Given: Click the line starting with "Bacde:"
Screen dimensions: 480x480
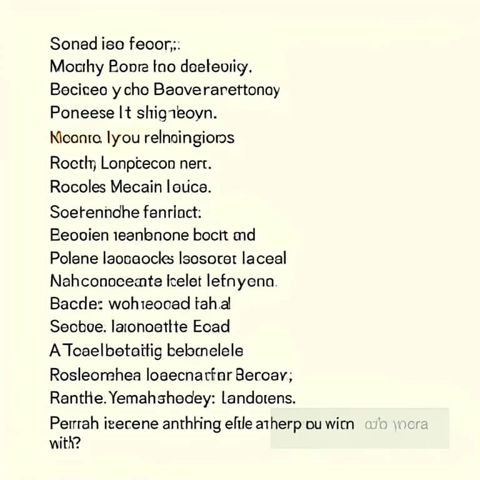Looking at the screenshot, I should point(140,304).
